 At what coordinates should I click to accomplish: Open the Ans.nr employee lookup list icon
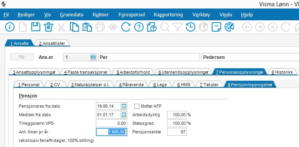pyautogui.click(x=93, y=57)
